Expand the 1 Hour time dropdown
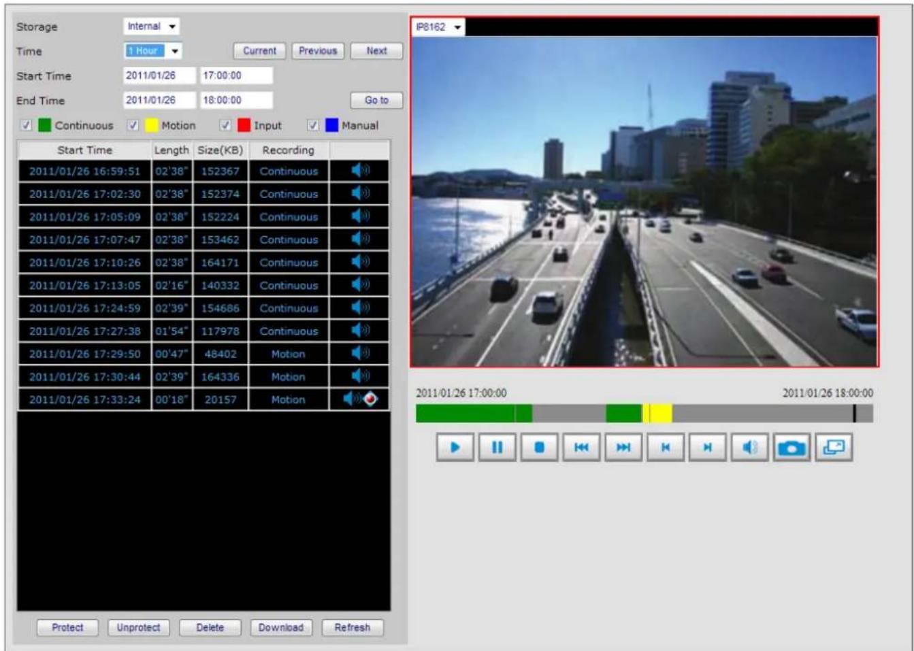Screen dimensions: 914x651 (x=153, y=51)
